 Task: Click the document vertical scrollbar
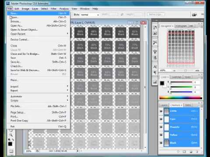point(145,87)
